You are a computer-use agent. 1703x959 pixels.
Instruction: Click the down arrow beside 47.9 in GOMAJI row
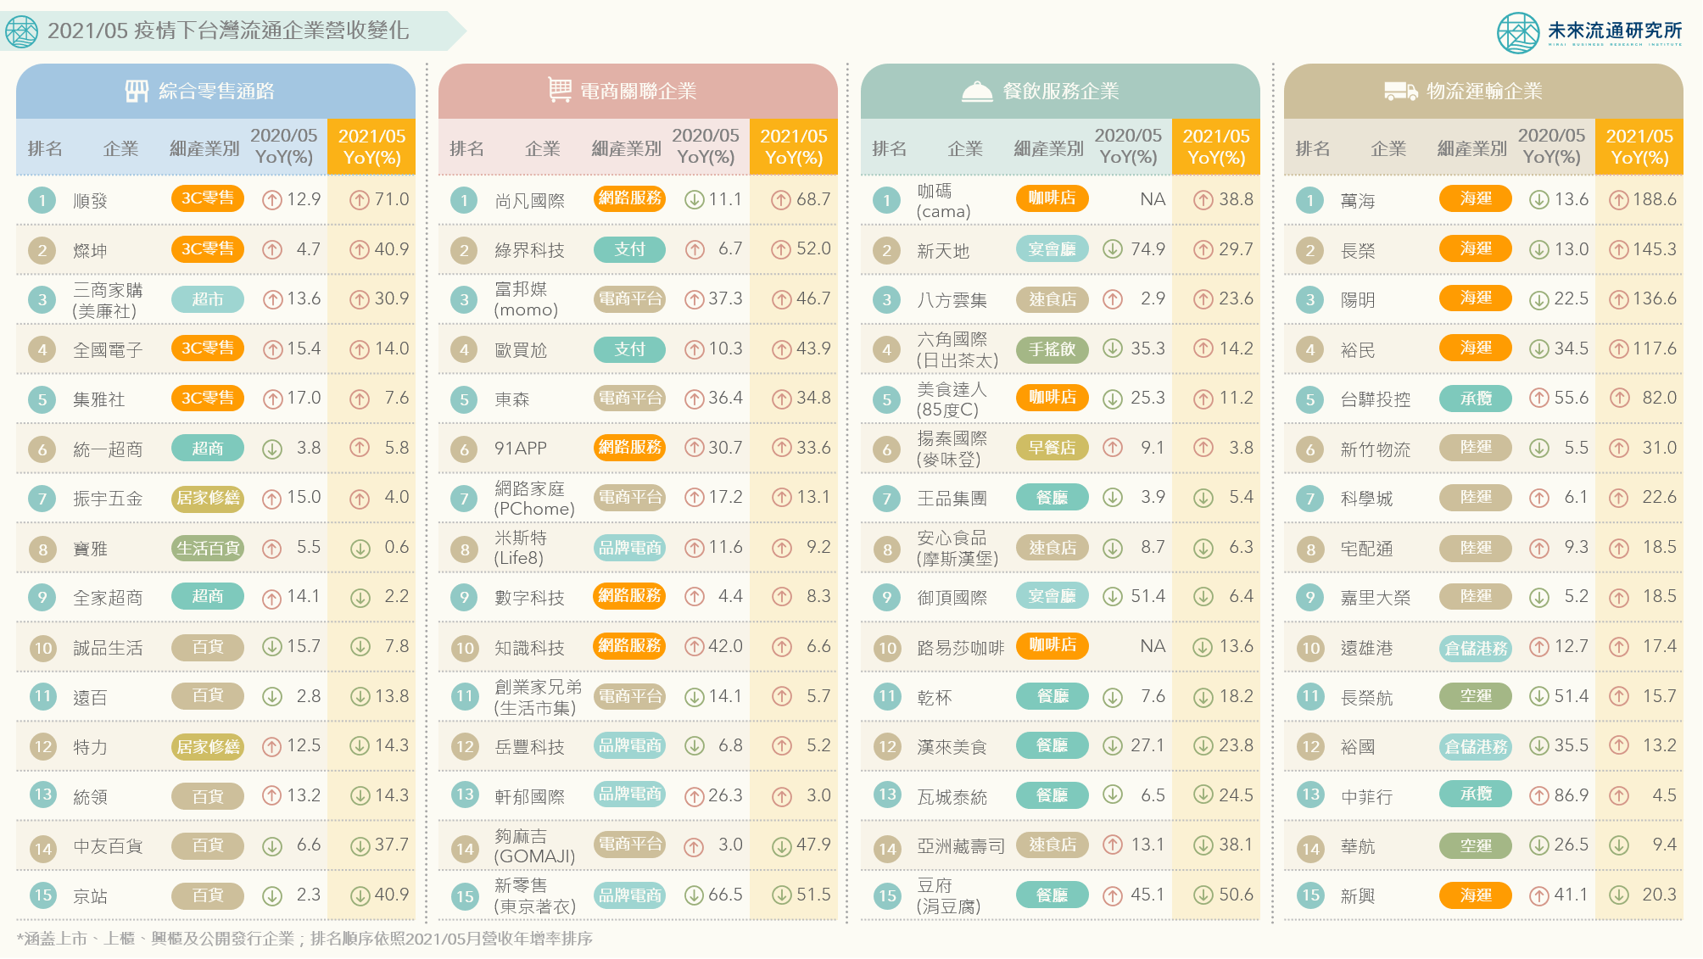click(782, 846)
